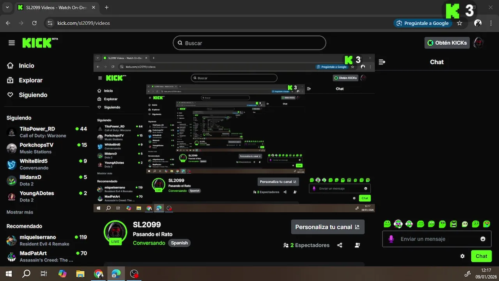Open PorkchopsTV channel in sidebar
This screenshot has height=281, width=499.
pos(47,148)
